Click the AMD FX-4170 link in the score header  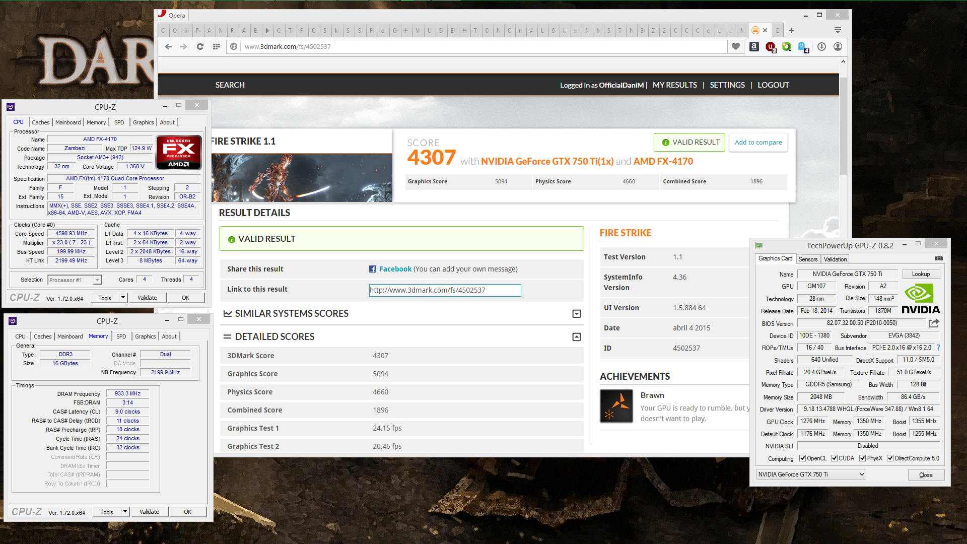click(663, 161)
